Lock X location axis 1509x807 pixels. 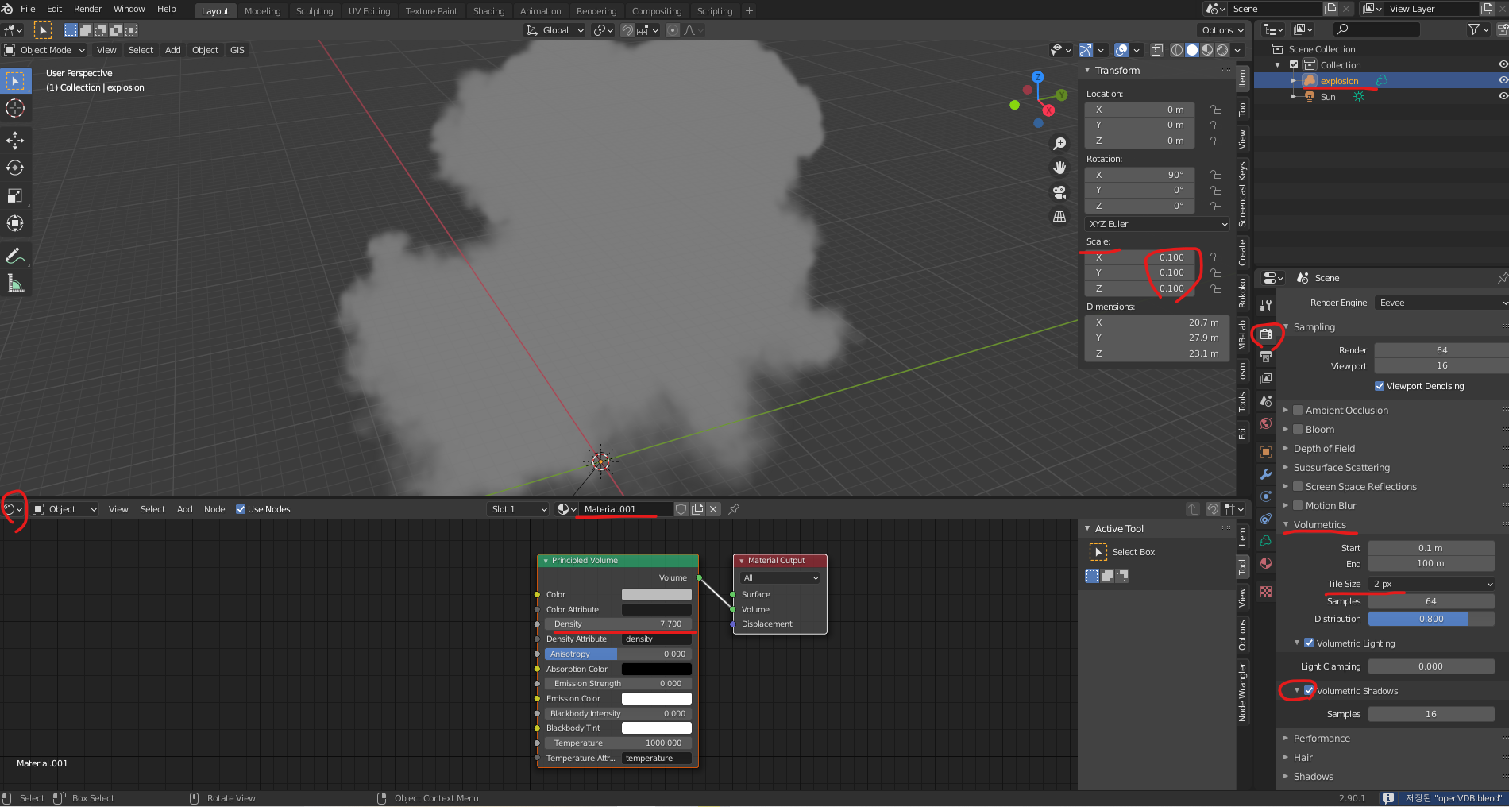1216,110
